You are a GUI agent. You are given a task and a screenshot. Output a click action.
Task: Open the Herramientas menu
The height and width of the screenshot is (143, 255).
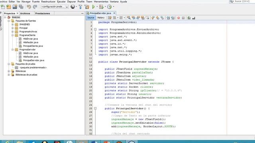(x=101, y=2)
